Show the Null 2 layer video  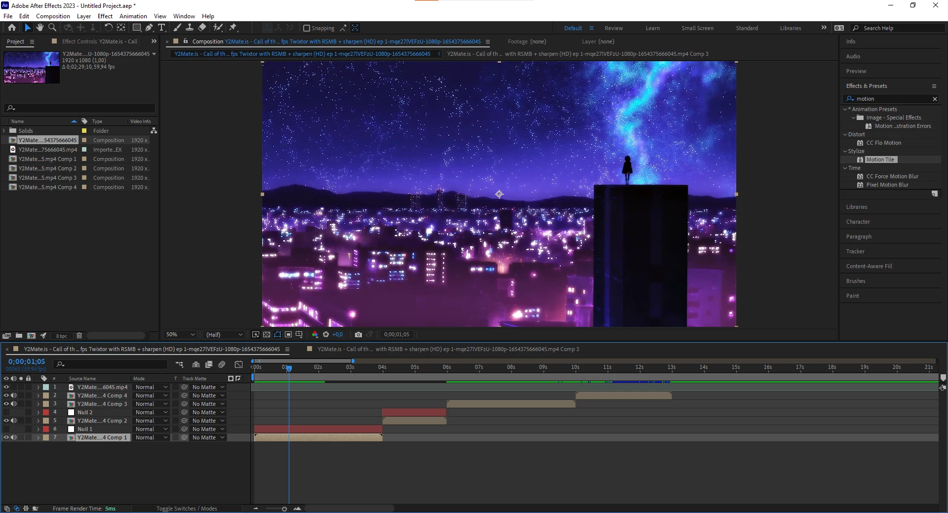pyautogui.click(x=6, y=412)
